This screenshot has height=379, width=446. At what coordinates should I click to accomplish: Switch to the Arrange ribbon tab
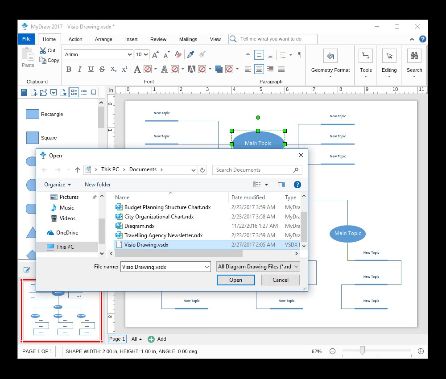click(x=103, y=39)
